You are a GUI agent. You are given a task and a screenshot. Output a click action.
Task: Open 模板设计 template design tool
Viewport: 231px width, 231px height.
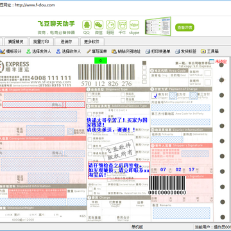coord(11,51)
